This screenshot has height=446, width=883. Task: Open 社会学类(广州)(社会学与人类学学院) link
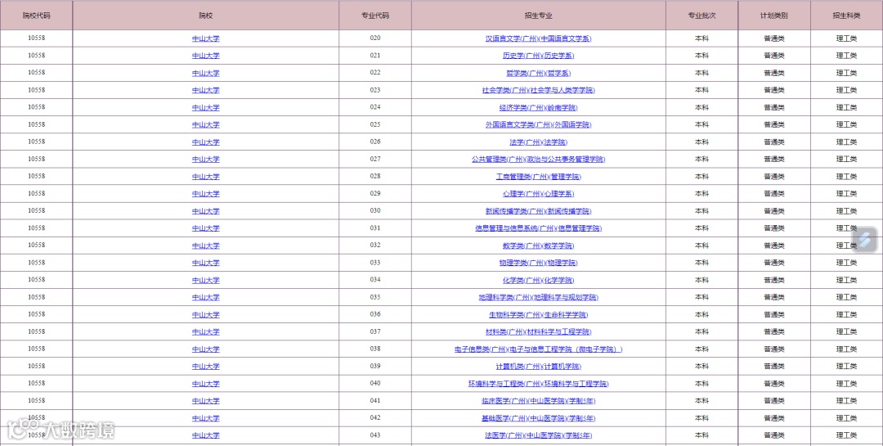pos(538,90)
